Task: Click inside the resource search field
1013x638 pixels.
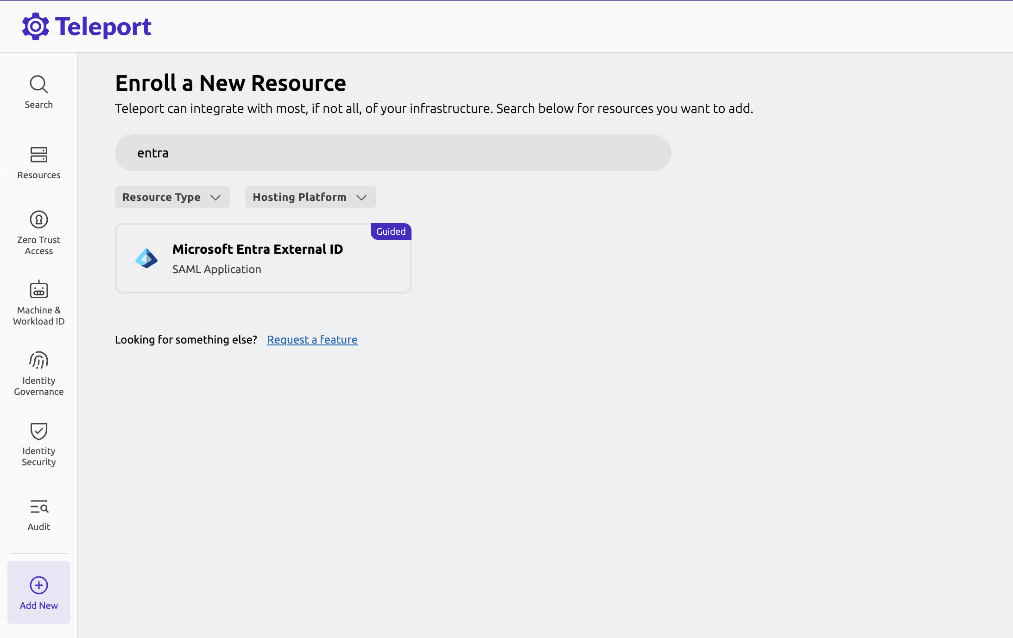Action: click(x=392, y=152)
